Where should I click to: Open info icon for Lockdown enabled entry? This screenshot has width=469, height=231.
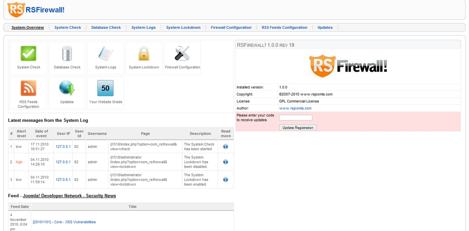(225, 179)
